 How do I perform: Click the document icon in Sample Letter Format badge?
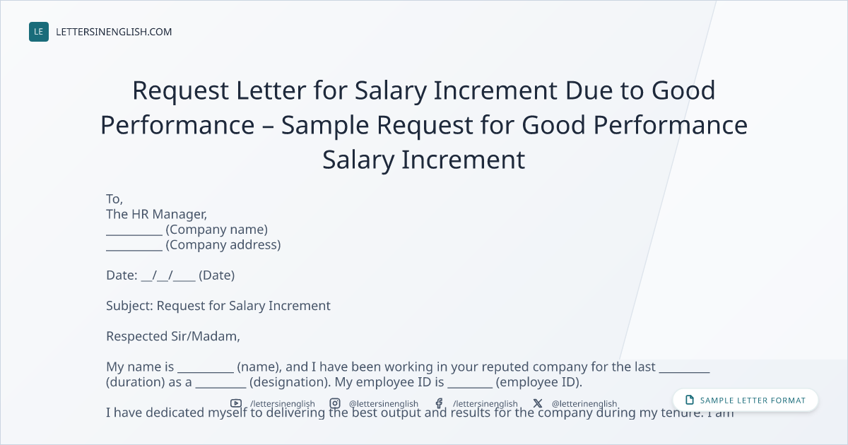click(690, 400)
